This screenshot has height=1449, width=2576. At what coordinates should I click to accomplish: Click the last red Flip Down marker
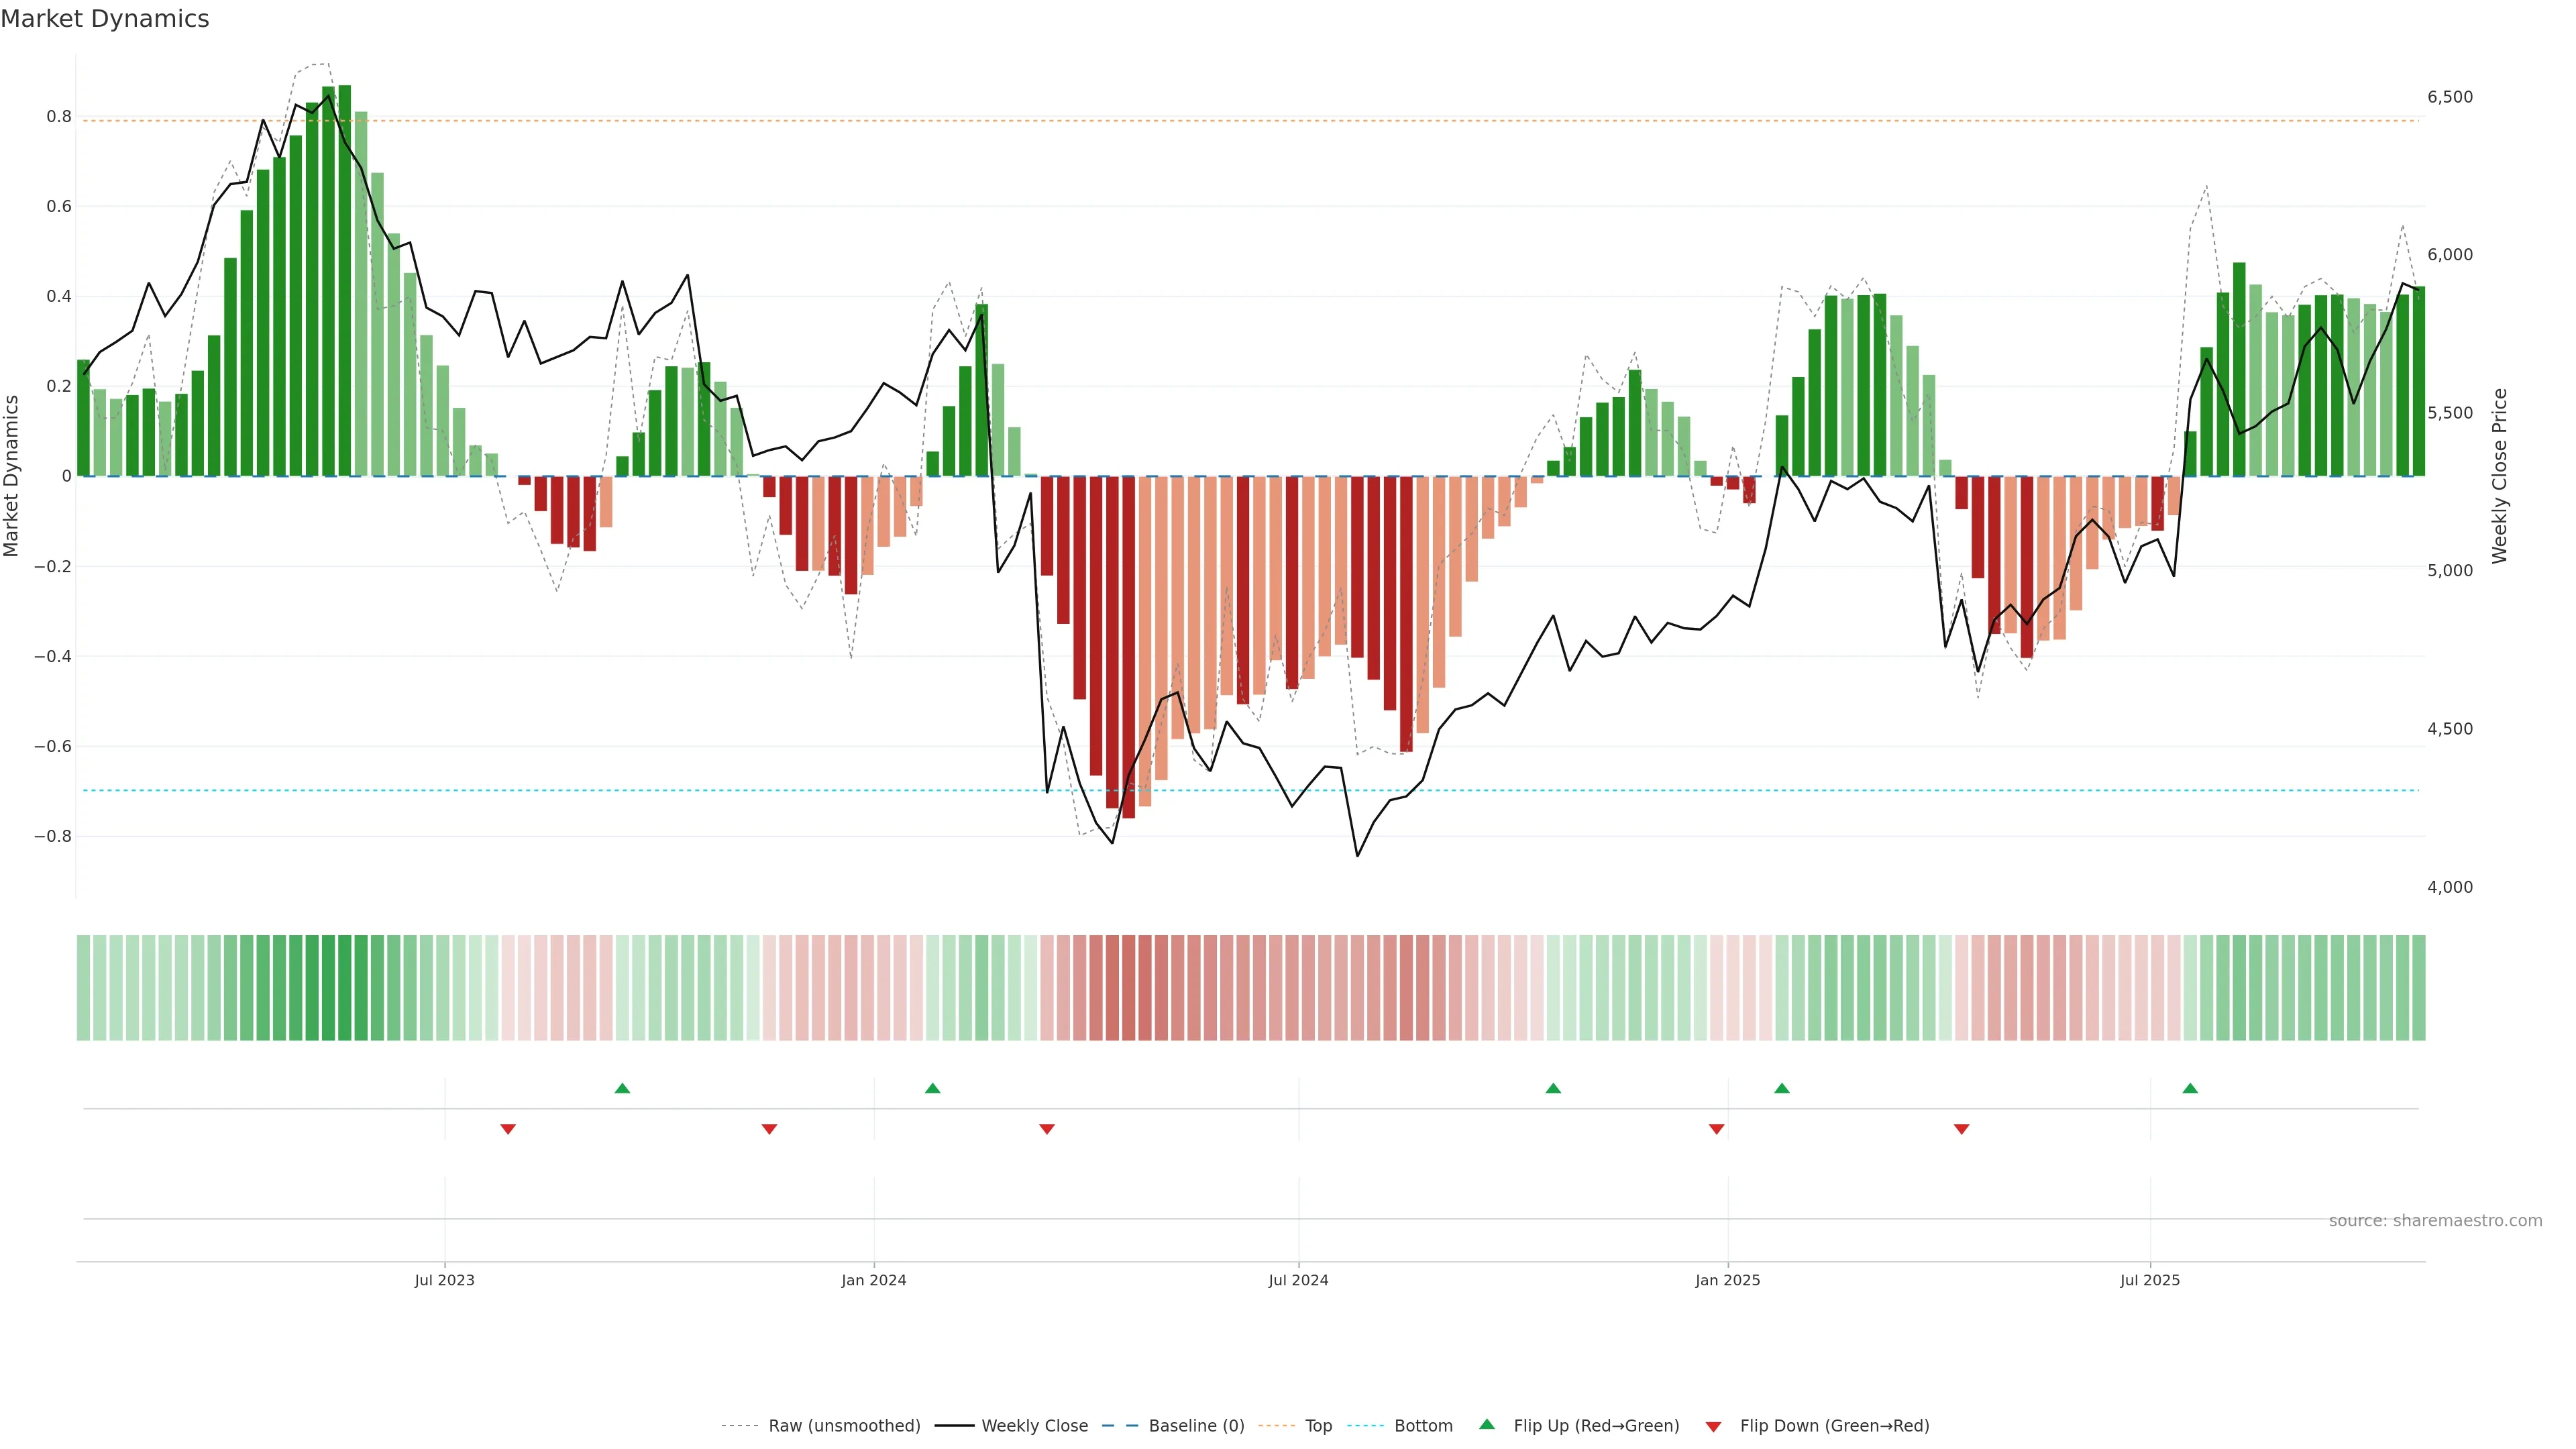click(x=1961, y=1129)
